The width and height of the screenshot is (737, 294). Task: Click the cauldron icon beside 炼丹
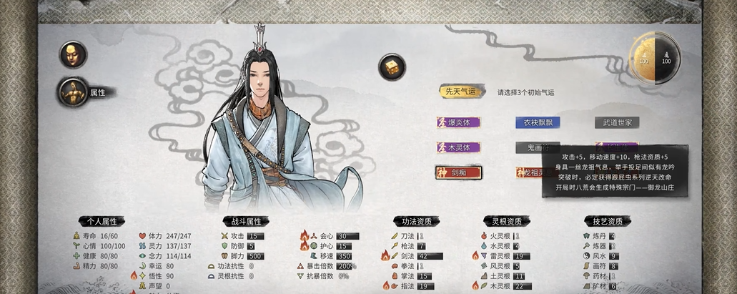click(x=586, y=236)
